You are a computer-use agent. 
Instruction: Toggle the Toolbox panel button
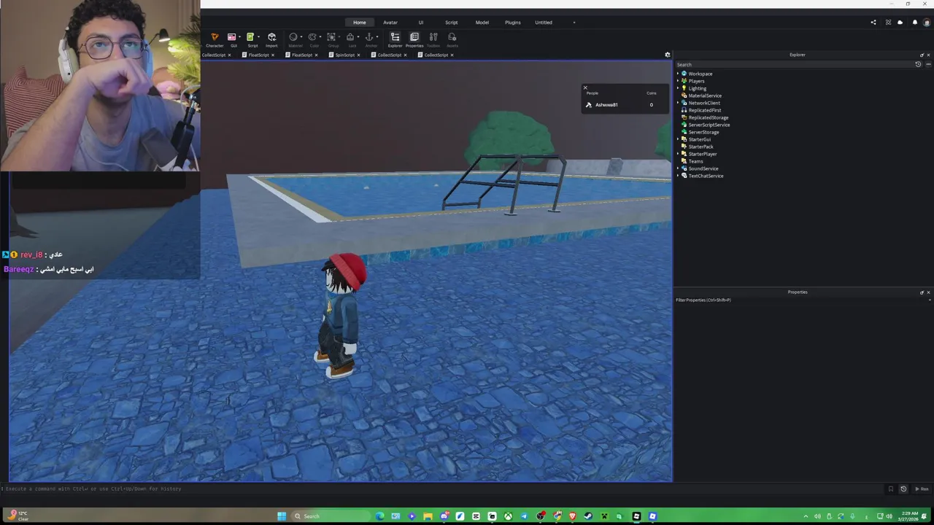point(433,39)
